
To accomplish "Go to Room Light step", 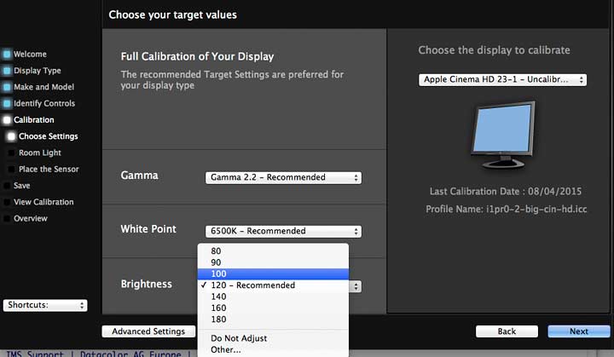I will pyautogui.click(x=40, y=153).
